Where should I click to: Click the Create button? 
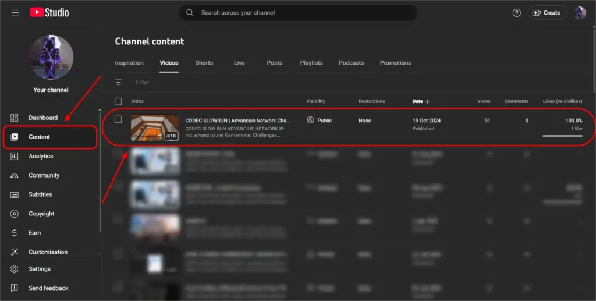[547, 13]
